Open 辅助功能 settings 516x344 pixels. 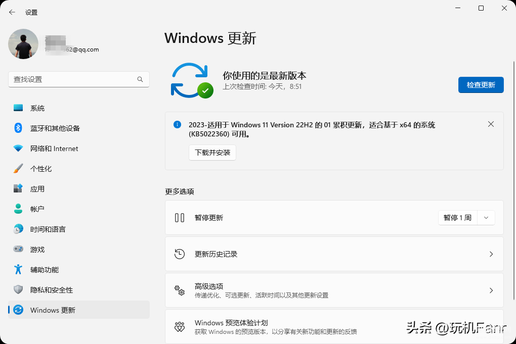78,270
